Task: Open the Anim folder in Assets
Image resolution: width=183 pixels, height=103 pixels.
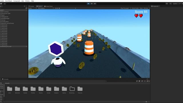Action: click(x=9, y=90)
